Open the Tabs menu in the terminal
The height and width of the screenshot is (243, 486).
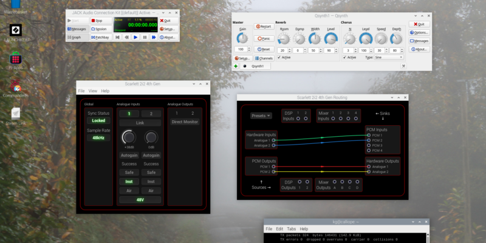click(292, 229)
